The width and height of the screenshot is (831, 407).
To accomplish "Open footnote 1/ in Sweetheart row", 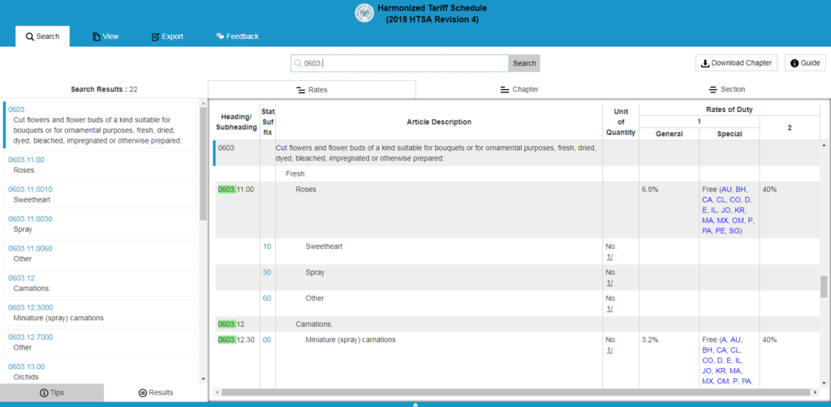I will coord(610,257).
